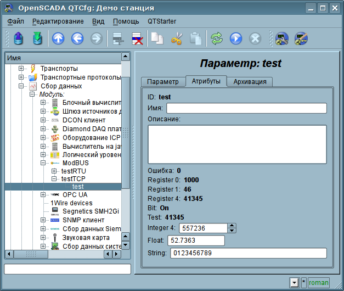The height and width of the screenshot is (291, 344).
Task: Decrement the Integer 4 spin box
Action: point(232,231)
